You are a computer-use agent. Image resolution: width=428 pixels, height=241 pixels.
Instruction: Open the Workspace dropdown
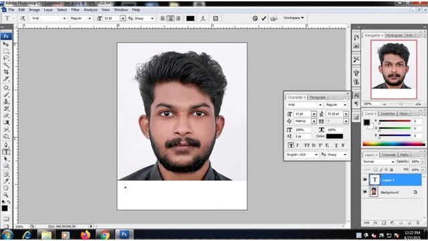point(294,18)
